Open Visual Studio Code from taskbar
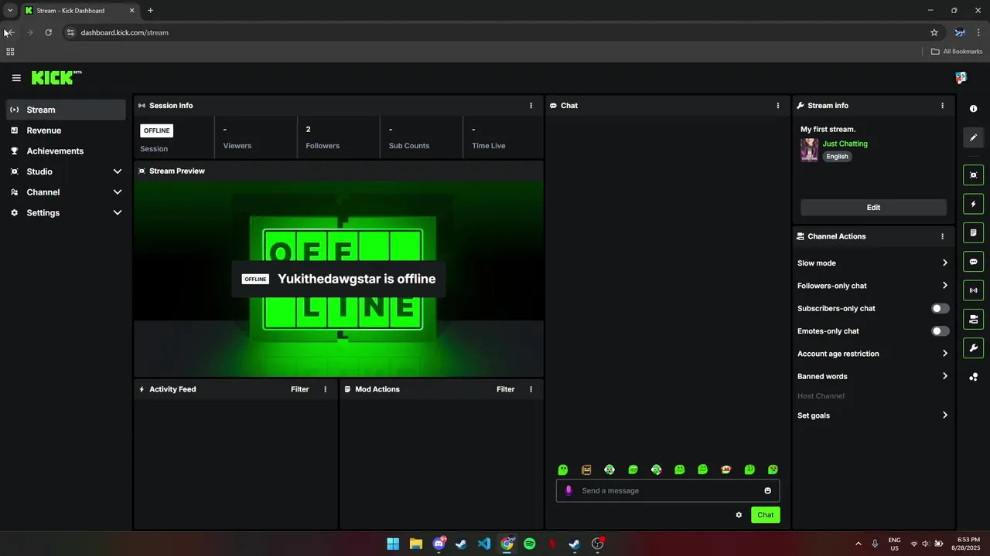This screenshot has height=556, width=990. coord(484,544)
